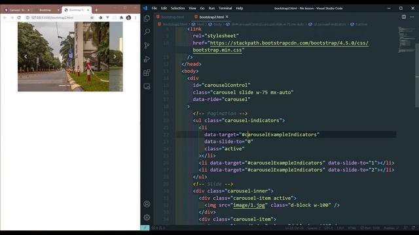Change CRLF line ending in the status bar
This screenshot has width=419, height=235.
[340, 228]
